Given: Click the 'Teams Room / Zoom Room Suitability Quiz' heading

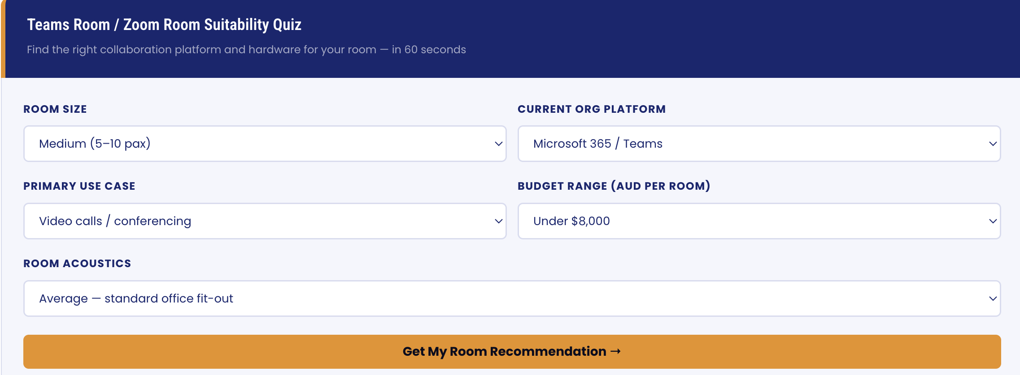Looking at the screenshot, I should point(164,25).
